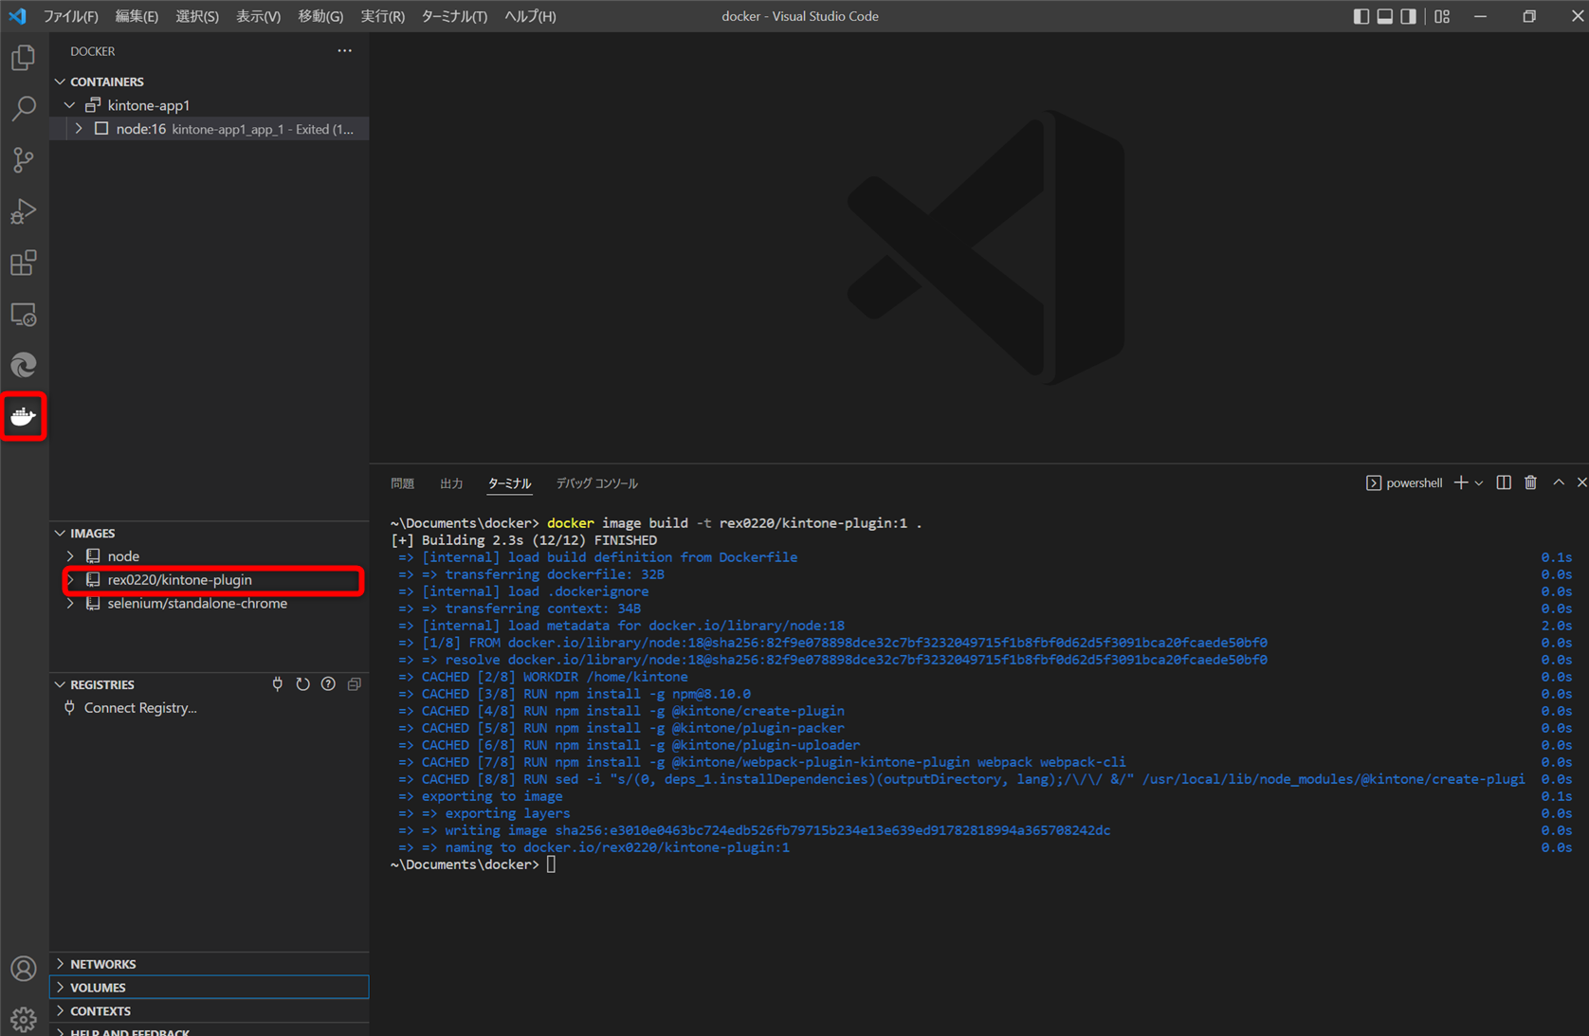Expand the rex0220/kintone-plugin image
This screenshot has height=1036, width=1589.
click(70, 580)
